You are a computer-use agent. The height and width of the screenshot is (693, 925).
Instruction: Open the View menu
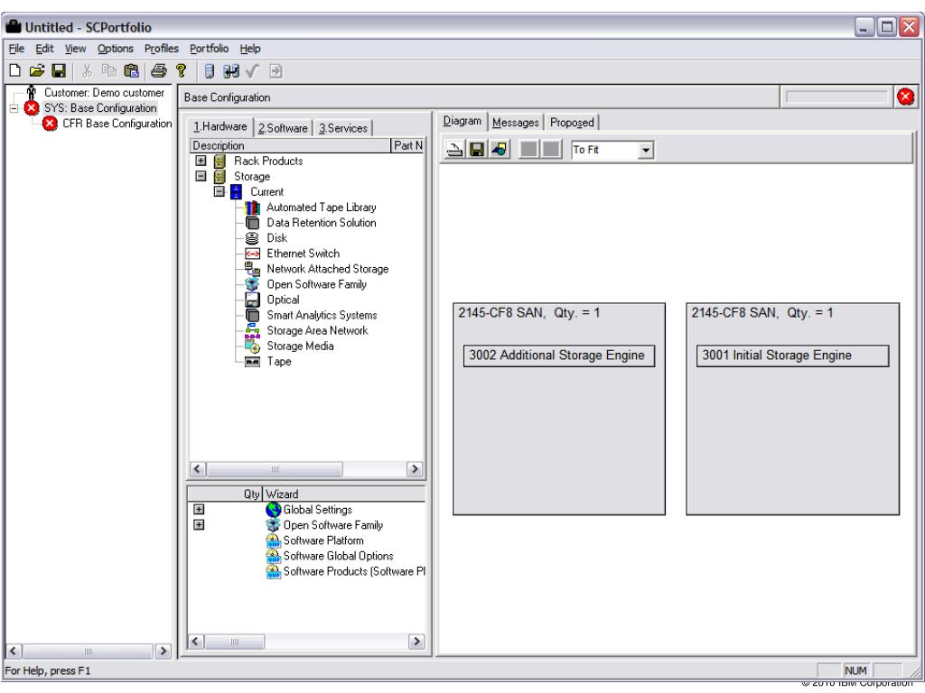click(x=75, y=49)
